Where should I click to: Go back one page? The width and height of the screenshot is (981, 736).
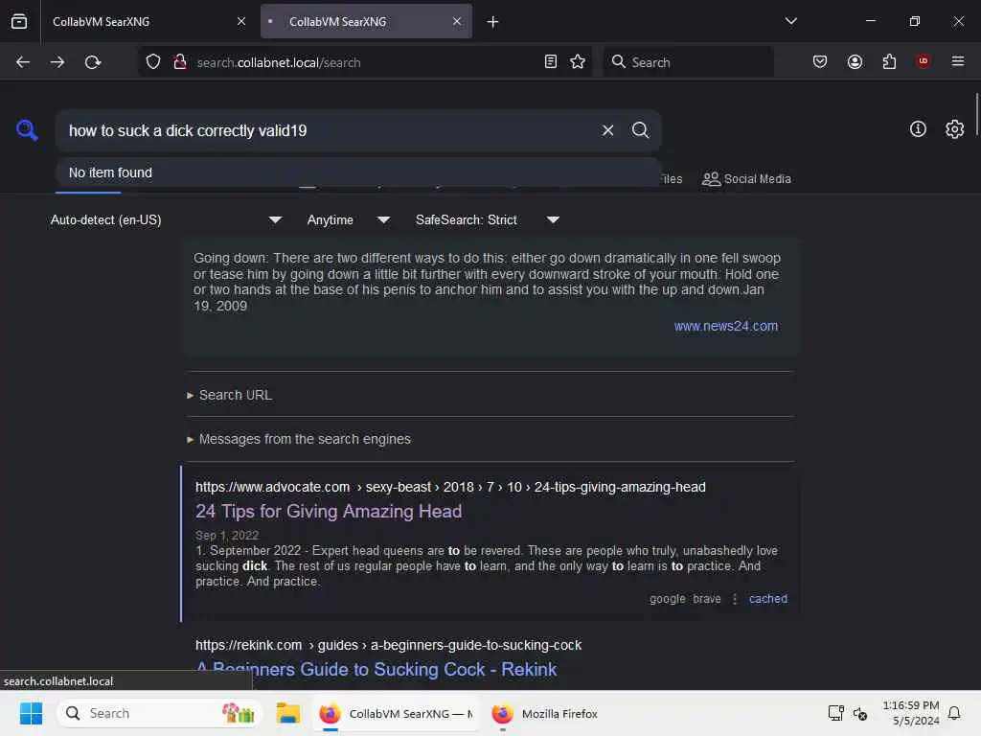point(23,62)
